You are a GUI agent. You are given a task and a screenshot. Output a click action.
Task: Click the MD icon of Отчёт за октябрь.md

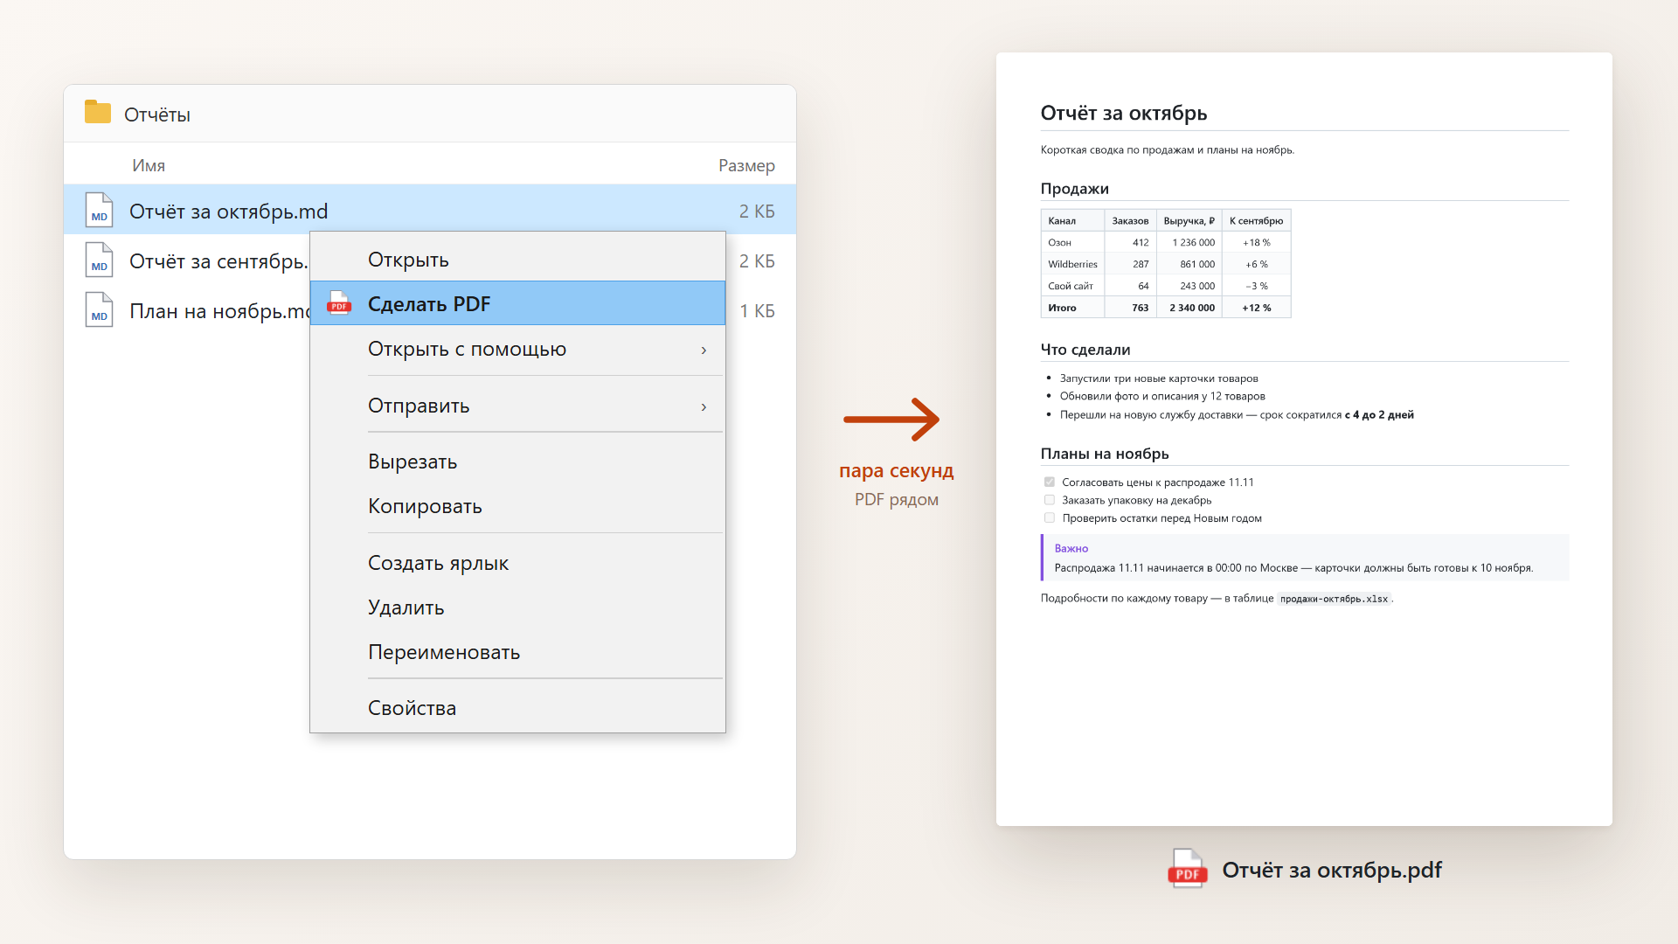99,211
